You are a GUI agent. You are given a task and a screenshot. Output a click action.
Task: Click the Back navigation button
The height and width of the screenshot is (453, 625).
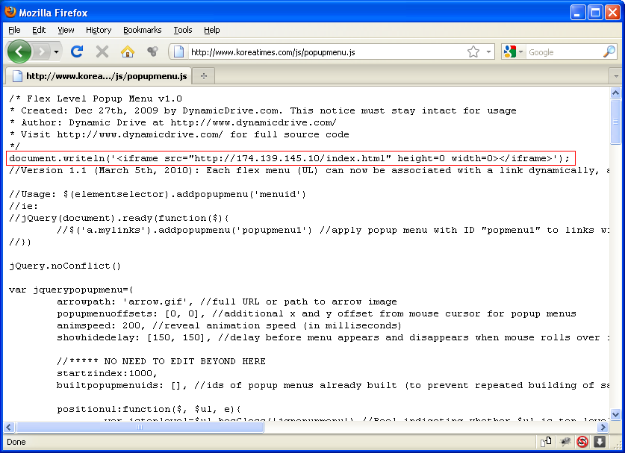tap(19, 51)
